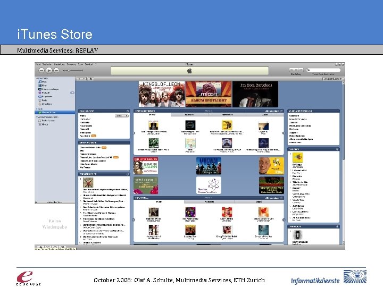Open the yellow number one top song artwork

pyautogui.click(x=297, y=158)
